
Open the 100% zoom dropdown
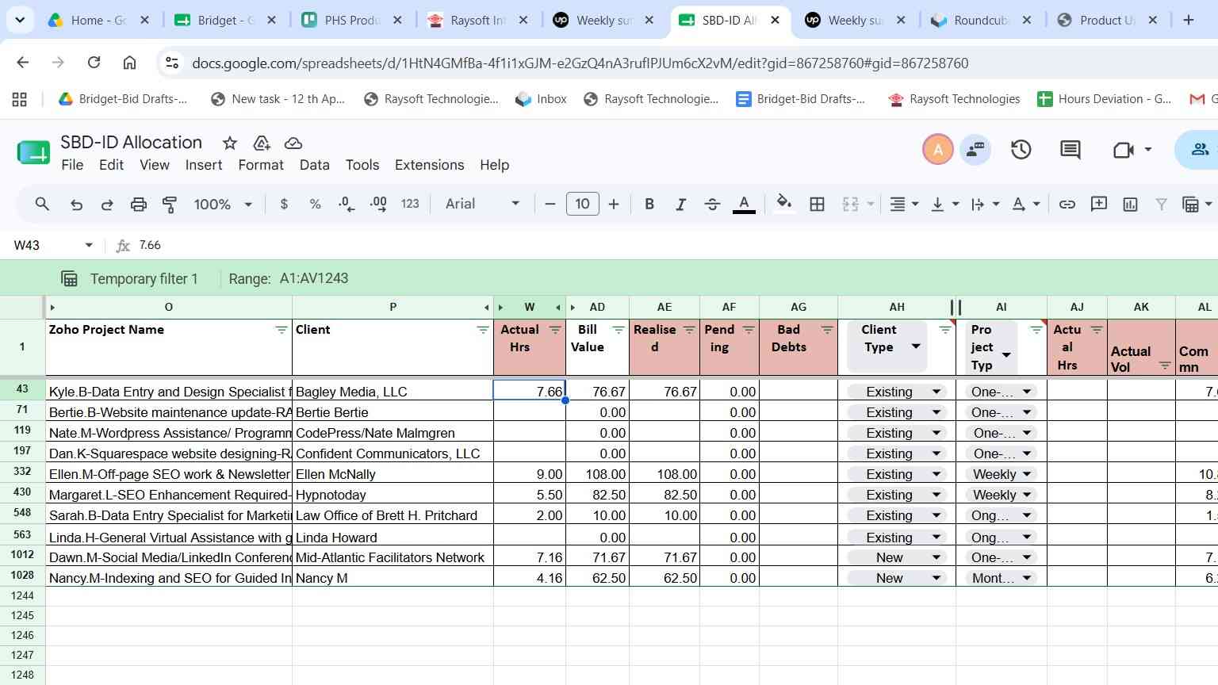pos(223,205)
